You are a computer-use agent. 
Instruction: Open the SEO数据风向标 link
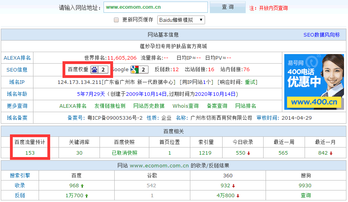click(x=322, y=35)
